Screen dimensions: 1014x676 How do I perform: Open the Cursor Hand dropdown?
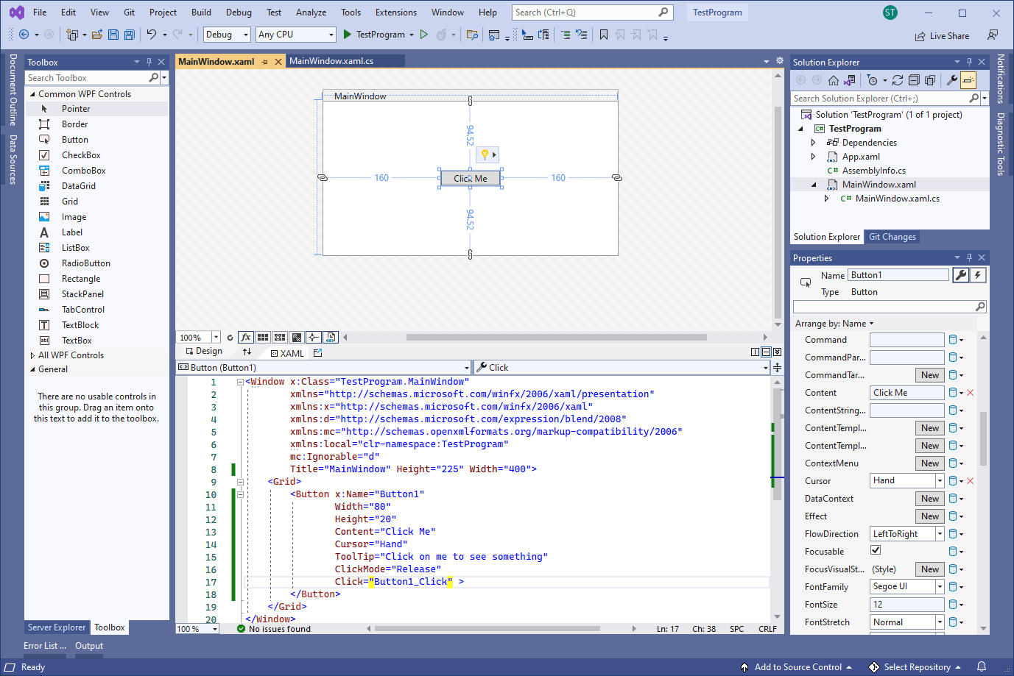tap(940, 481)
